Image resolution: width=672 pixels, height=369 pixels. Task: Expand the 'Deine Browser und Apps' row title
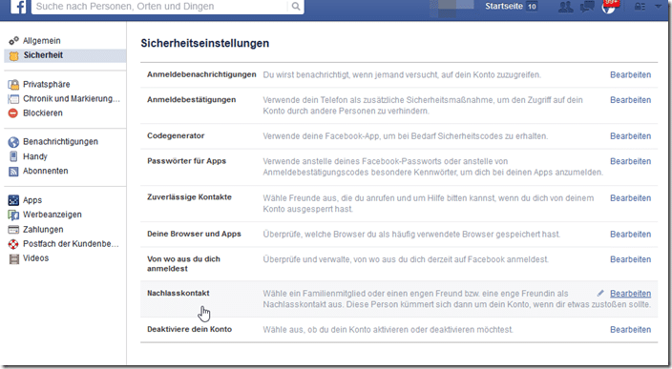[194, 234]
